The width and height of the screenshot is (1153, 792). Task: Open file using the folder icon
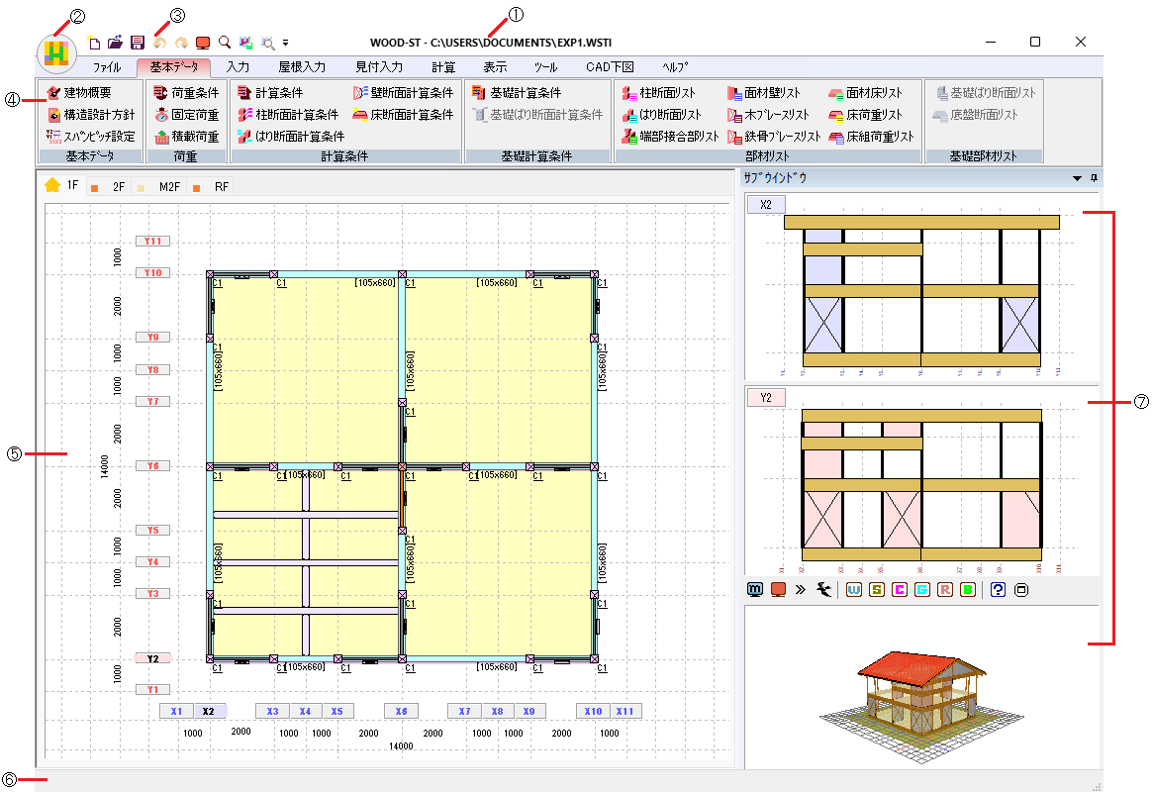coord(116,43)
